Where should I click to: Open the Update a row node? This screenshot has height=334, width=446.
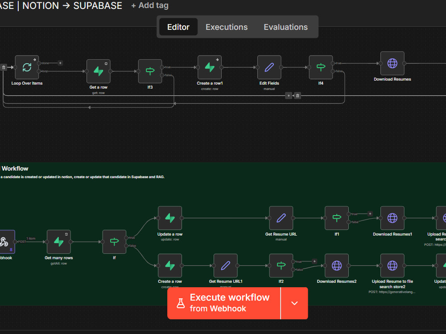coord(170,218)
